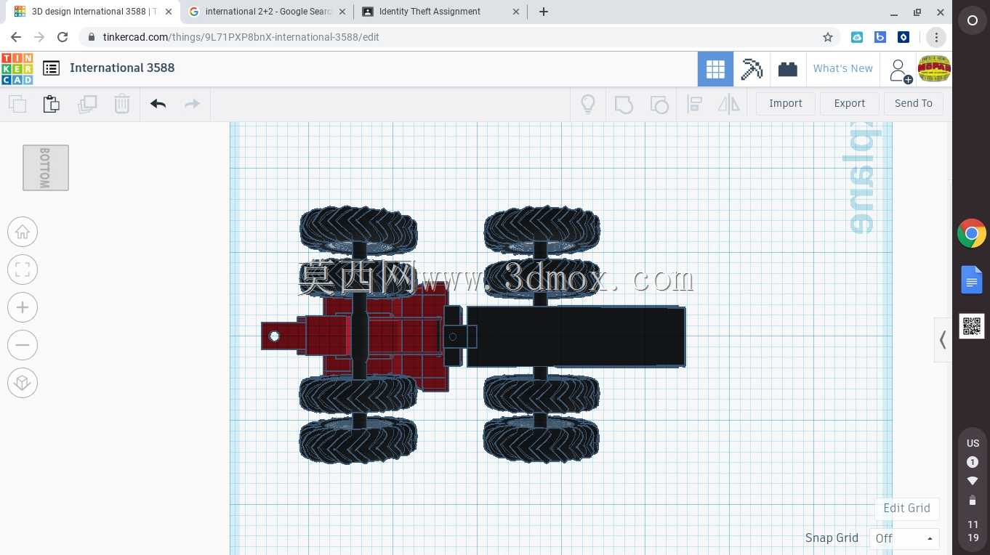
Task: Select the black hood body shape
Action: pos(576,336)
